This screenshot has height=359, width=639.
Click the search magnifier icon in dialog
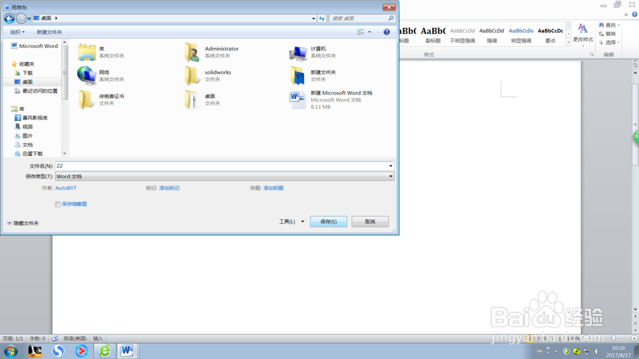(391, 18)
